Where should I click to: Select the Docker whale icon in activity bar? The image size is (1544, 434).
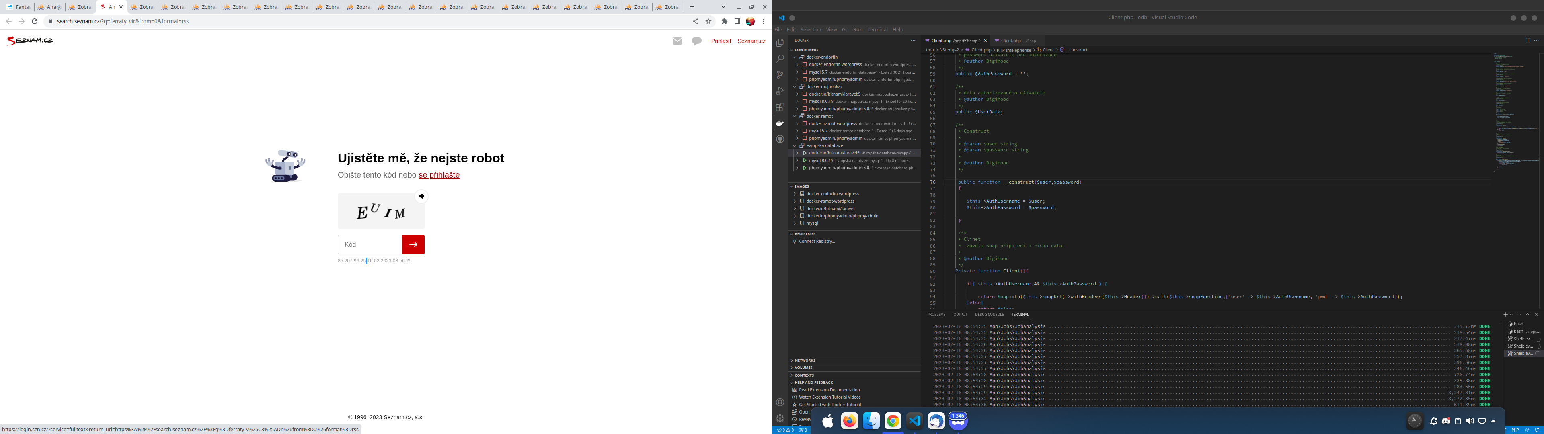point(780,123)
